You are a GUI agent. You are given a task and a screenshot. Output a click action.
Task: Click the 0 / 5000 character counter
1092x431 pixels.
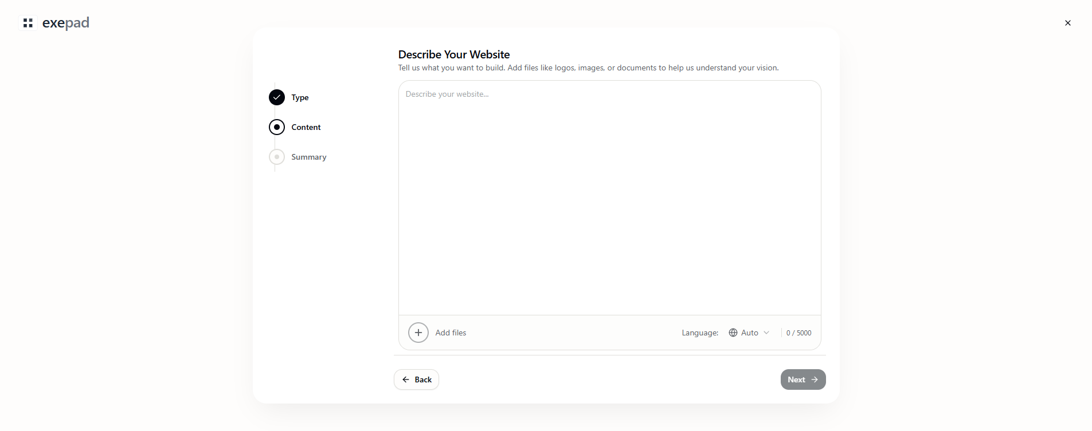799,333
